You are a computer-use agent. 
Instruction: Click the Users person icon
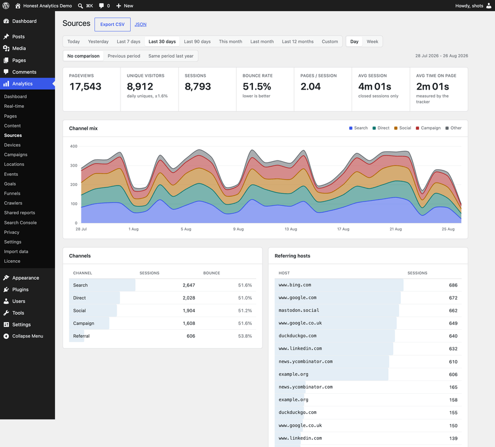click(6, 301)
